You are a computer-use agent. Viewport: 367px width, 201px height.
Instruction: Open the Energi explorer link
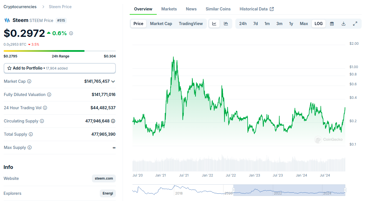tap(108, 193)
